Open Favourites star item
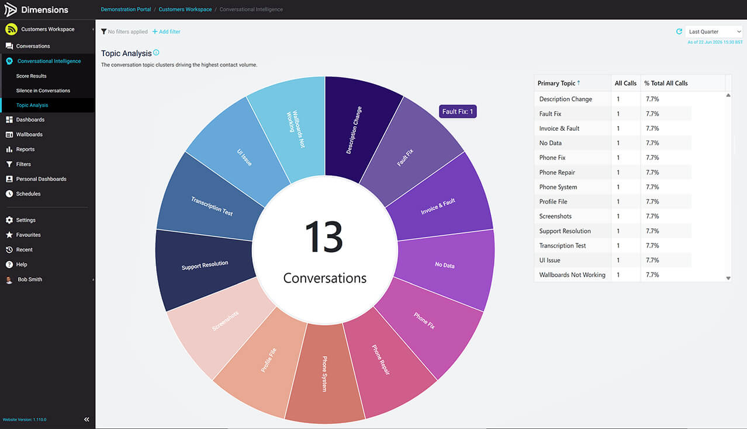Viewport: 747px width, 429px height. coord(28,235)
